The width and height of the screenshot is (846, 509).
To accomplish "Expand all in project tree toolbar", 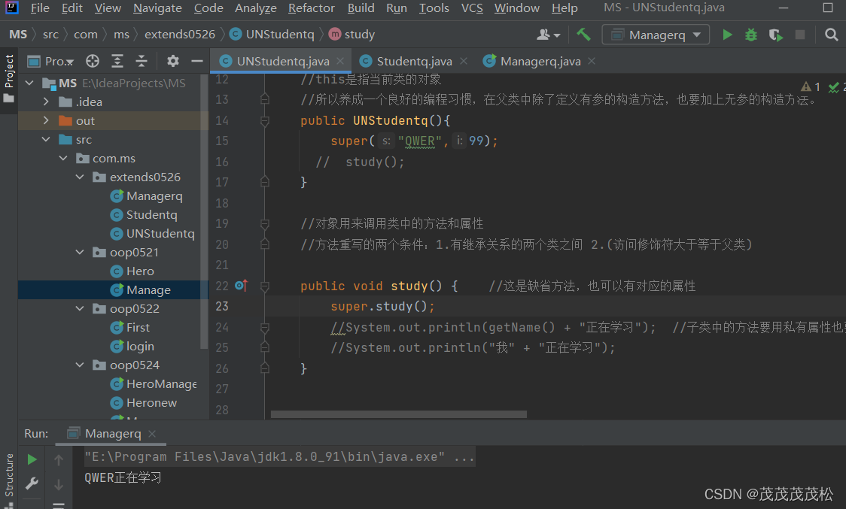I will click(x=117, y=61).
